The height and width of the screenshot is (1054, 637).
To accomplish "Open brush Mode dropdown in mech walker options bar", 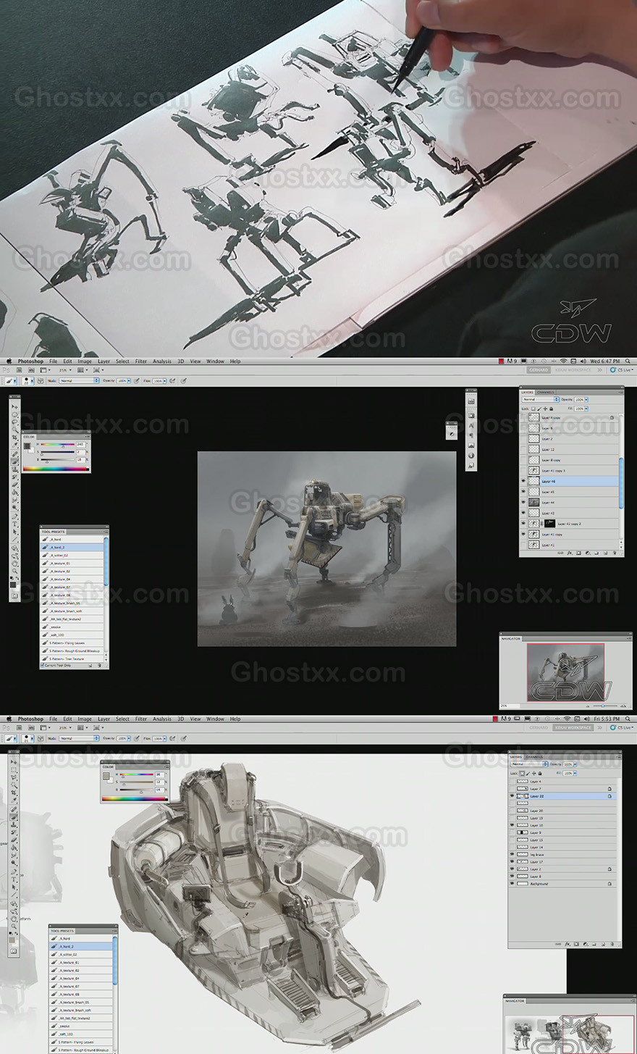I will click(x=79, y=380).
